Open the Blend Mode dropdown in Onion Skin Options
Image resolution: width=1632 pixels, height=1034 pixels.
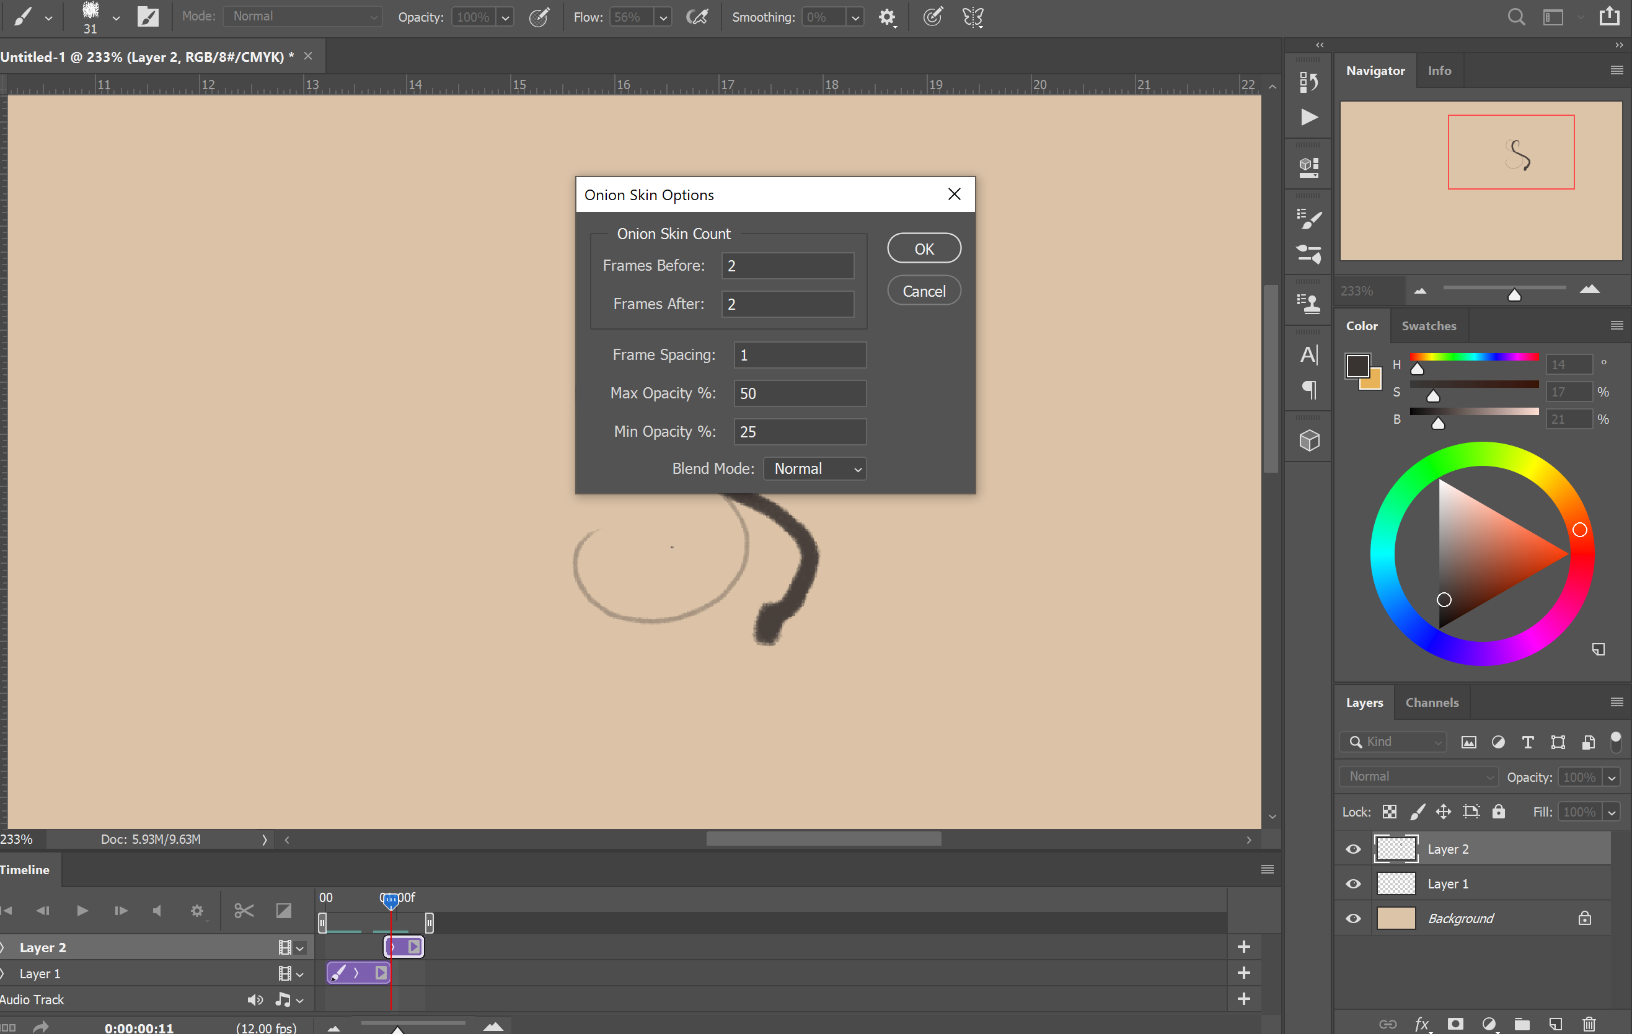click(814, 468)
